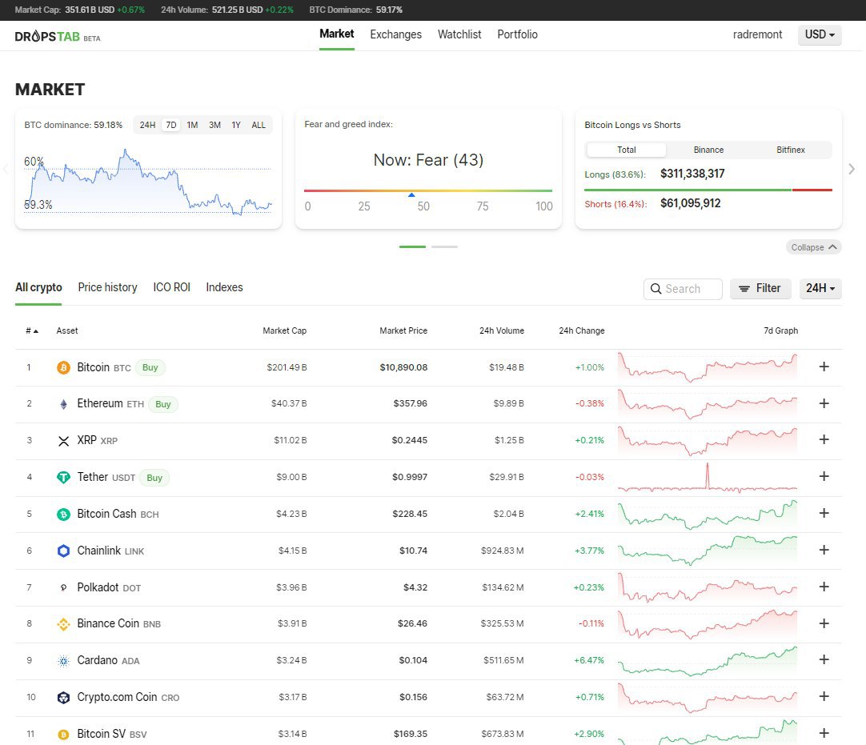Click the Longs vs Shorts ratio bar
This screenshot has height=745, width=866.
tap(708, 190)
